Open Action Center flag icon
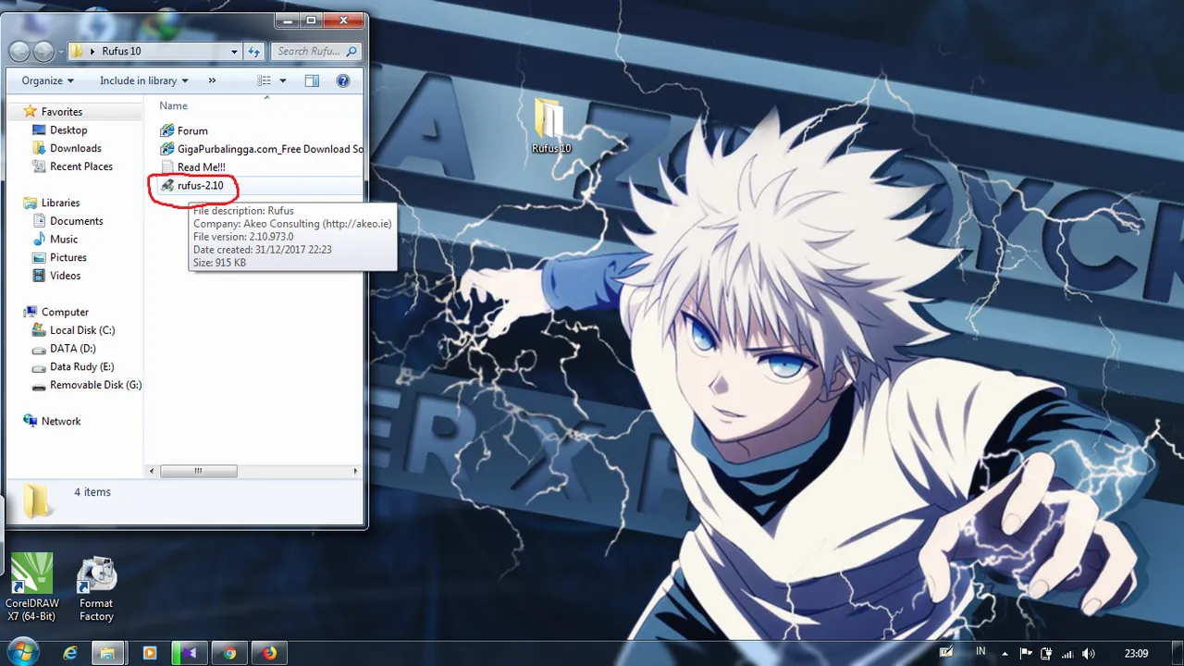Viewport: 1184px width, 666px height. [1026, 653]
